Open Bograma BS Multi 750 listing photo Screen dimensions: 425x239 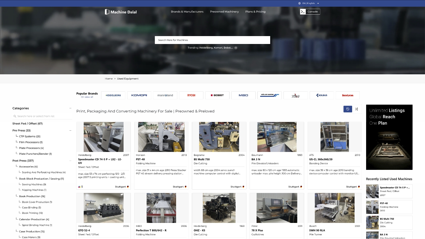pos(219,137)
